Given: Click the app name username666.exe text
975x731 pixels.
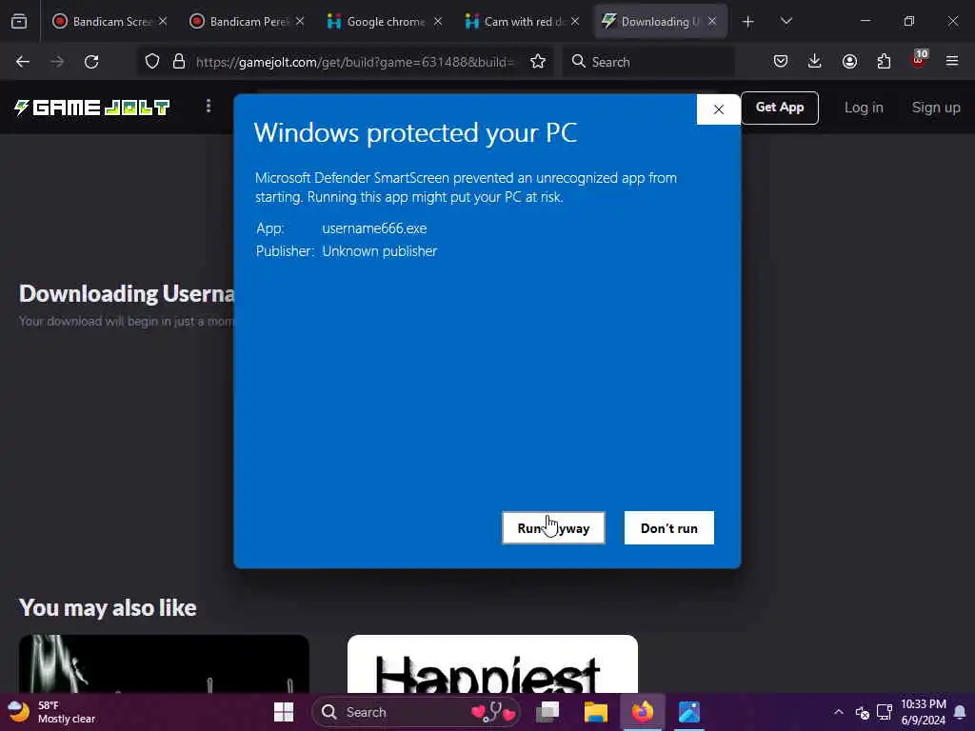Looking at the screenshot, I should click(x=374, y=228).
